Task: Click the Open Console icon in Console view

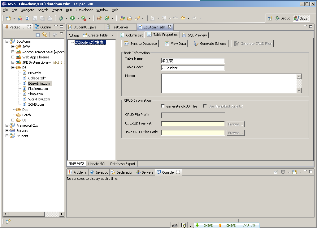Action: click(x=295, y=172)
